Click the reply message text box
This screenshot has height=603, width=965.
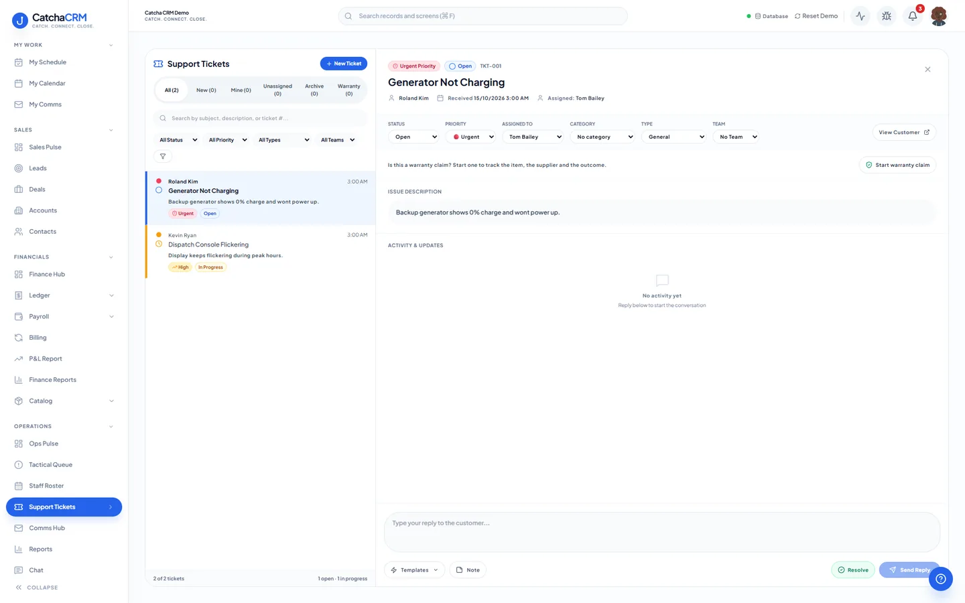pos(662,532)
